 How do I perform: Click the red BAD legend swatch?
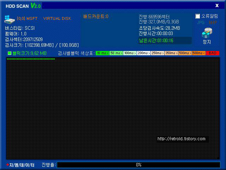click(213, 53)
